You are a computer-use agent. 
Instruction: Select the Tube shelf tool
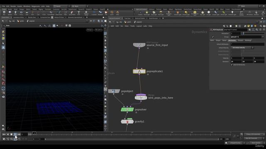[x=15, y=13]
